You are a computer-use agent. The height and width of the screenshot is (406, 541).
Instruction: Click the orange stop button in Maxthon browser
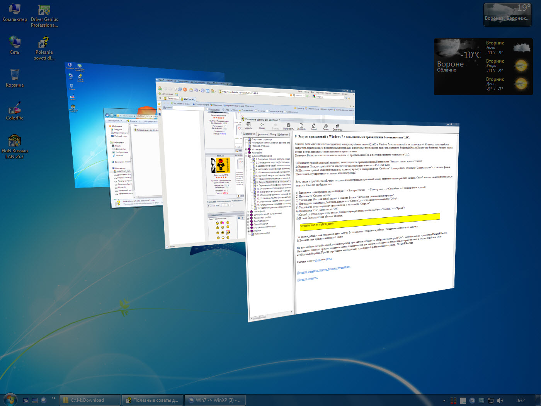[185, 89]
